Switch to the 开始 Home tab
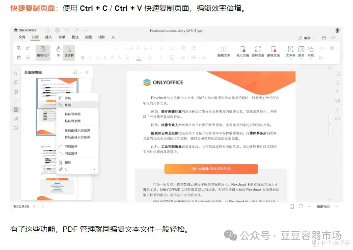 tap(35, 37)
